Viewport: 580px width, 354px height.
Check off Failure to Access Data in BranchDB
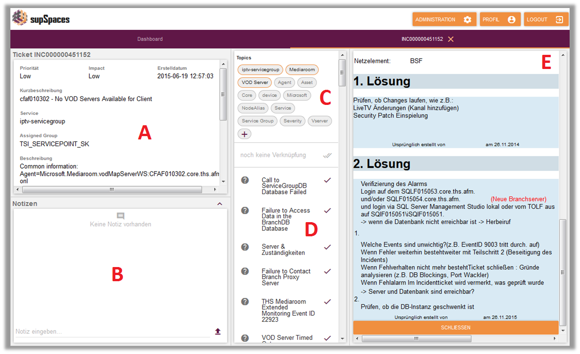point(327,210)
